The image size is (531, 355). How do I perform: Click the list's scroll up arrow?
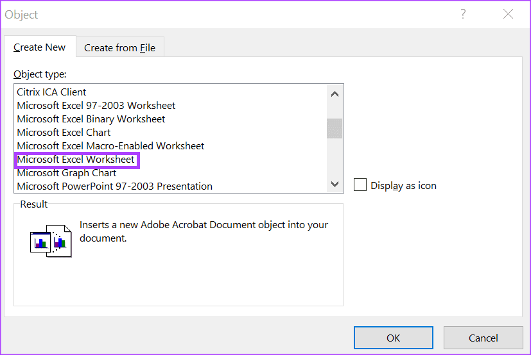tap(335, 94)
